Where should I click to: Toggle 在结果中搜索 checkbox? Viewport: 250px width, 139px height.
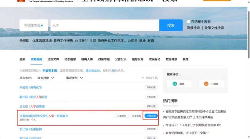click(188, 21)
